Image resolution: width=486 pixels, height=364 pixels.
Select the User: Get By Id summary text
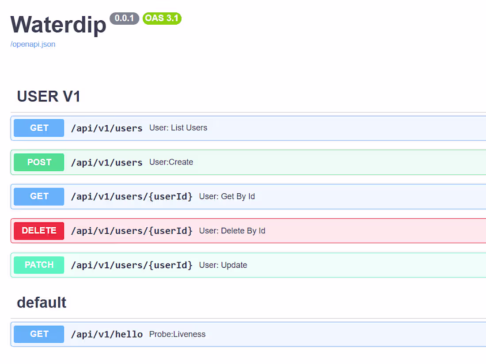click(x=227, y=196)
